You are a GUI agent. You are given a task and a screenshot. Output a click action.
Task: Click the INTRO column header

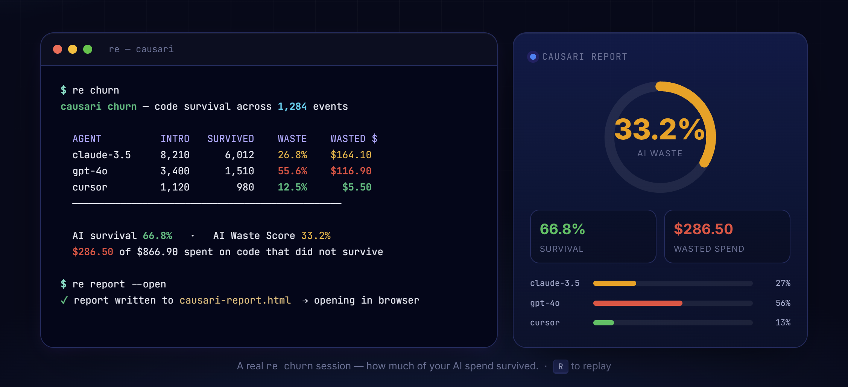tap(175, 139)
